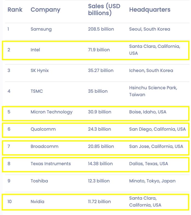Select the Samsung company cell
This screenshot has height=215, width=191.
point(41,29)
